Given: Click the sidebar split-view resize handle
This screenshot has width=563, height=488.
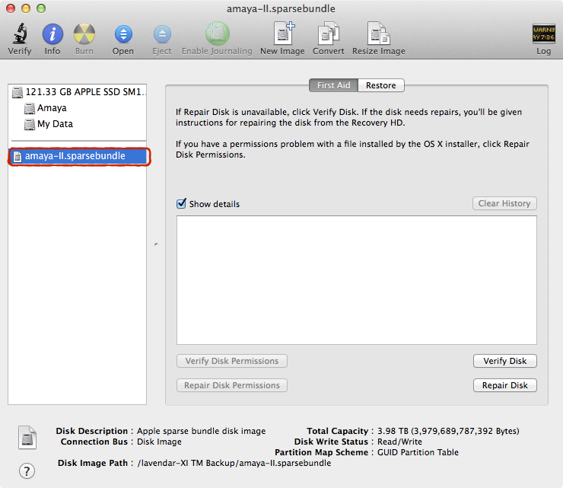Looking at the screenshot, I should pos(156,244).
